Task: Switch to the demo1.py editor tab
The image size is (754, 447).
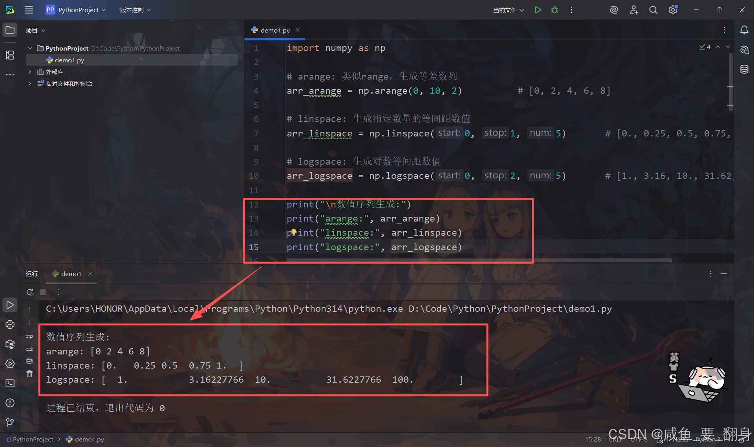Action: 275,30
